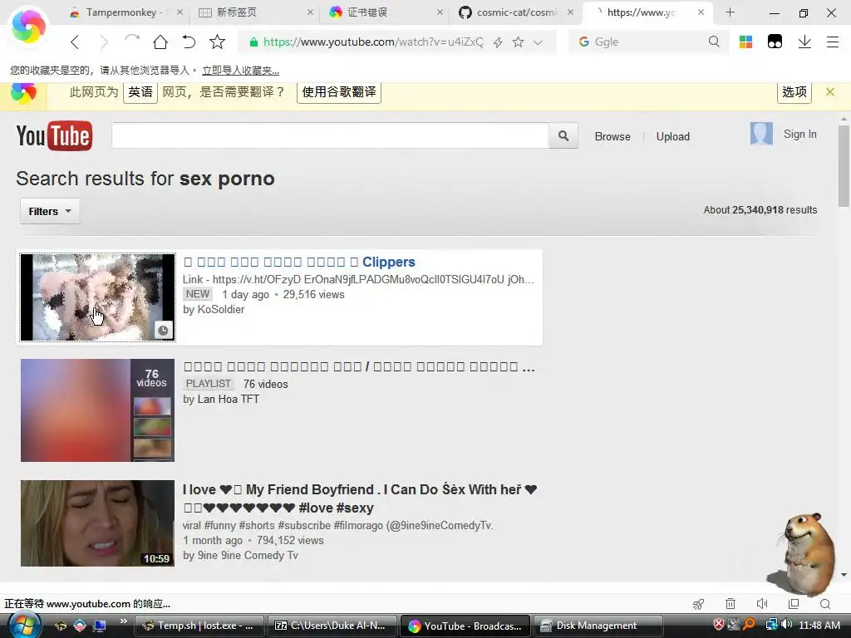Viewport: 851px width, 638px height.
Task: Click the lightning speed mode icon in address bar
Action: [x=498, y=42]
